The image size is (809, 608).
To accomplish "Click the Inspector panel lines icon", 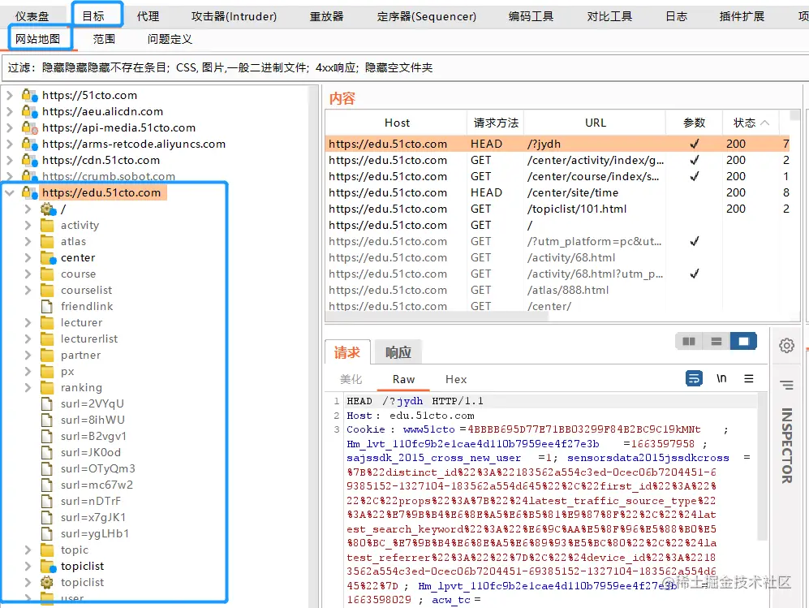I will [786, 385].
